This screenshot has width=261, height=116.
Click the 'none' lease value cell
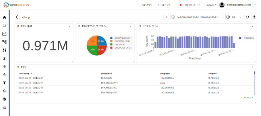pyautogui.click(x=163, y=83)
